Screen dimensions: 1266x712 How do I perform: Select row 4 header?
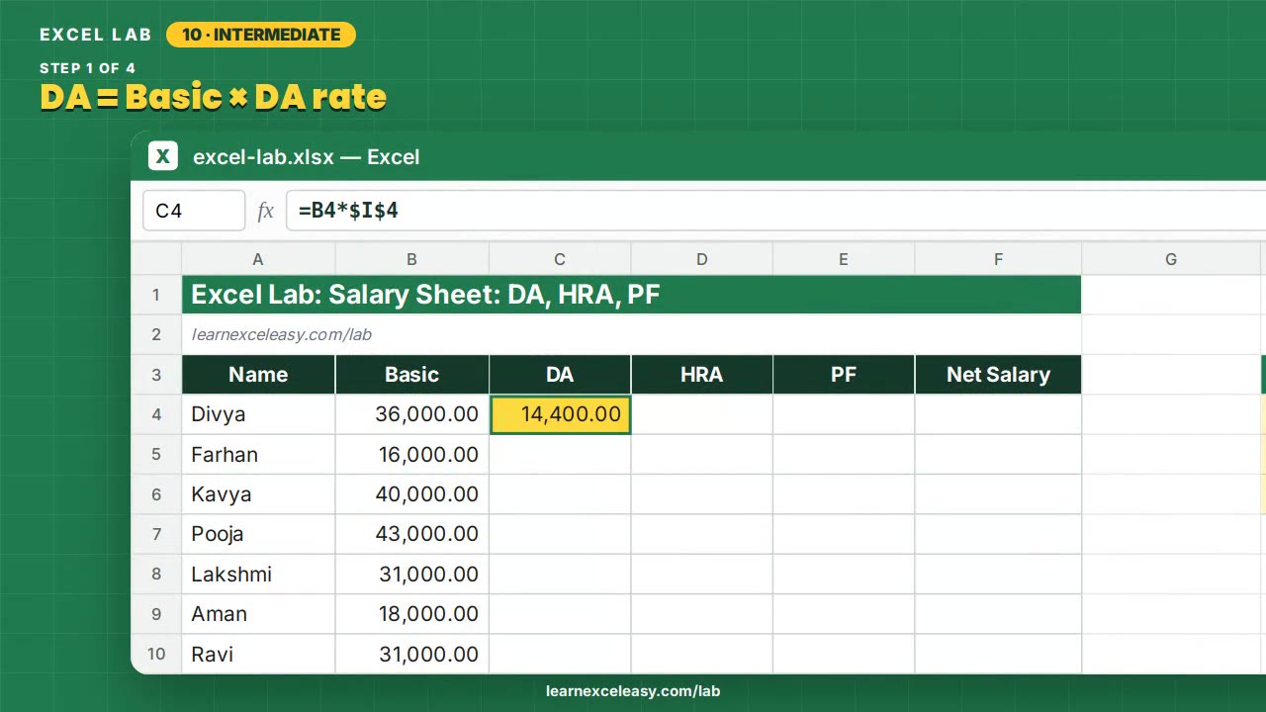156,414
